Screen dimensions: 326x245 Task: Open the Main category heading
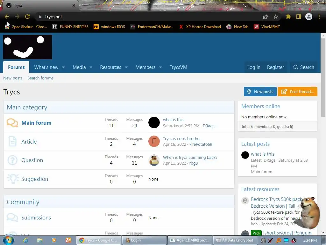[27, 107]
